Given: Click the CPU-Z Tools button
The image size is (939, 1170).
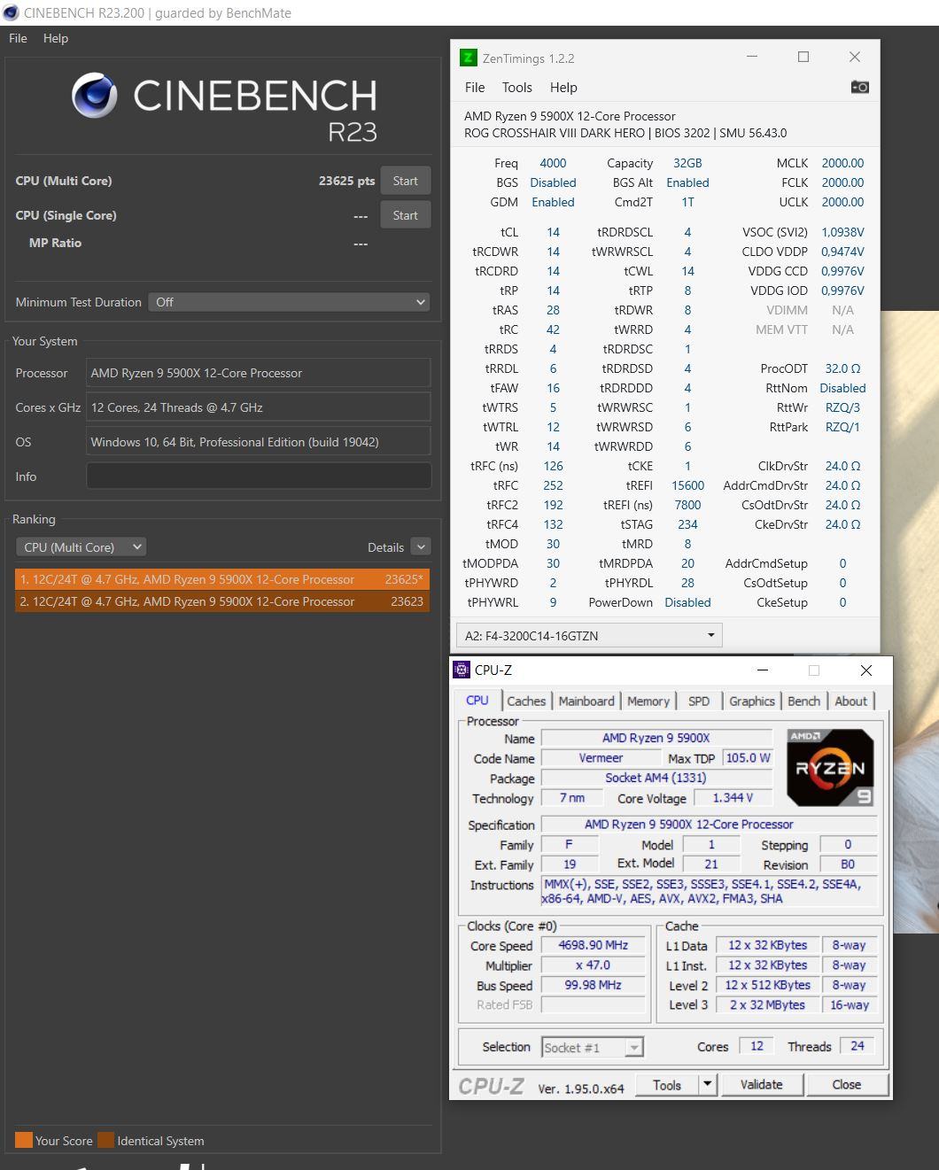Looking at the screenshot, I should coord(667,1084).
